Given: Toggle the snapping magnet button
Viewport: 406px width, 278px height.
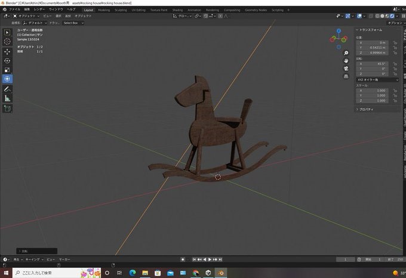Looking at the screenshot, I should [205, 16].
